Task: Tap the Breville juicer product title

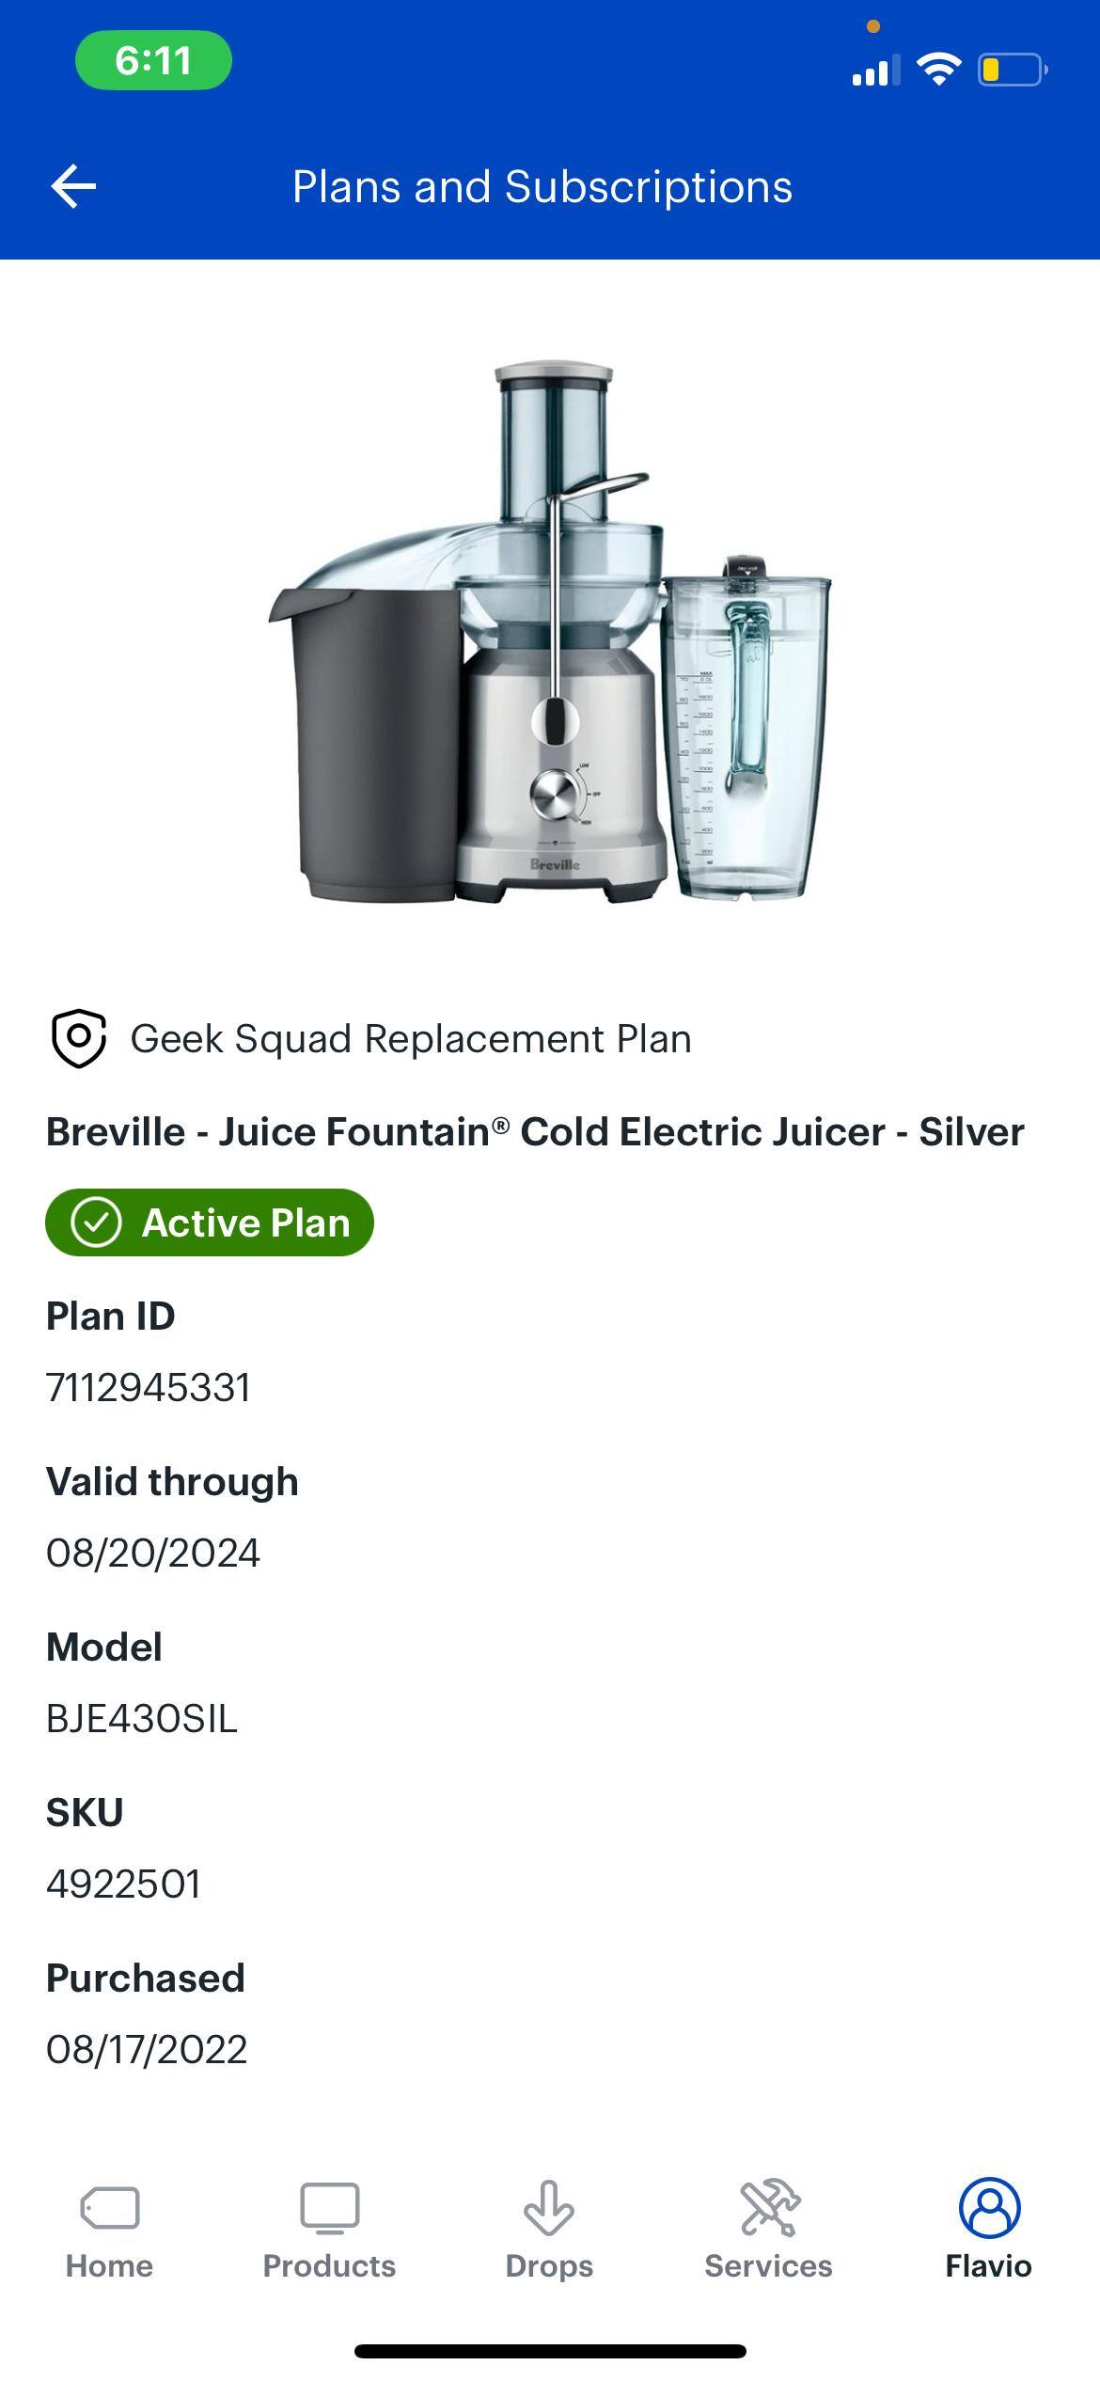Action: [x=535, y=1131]
